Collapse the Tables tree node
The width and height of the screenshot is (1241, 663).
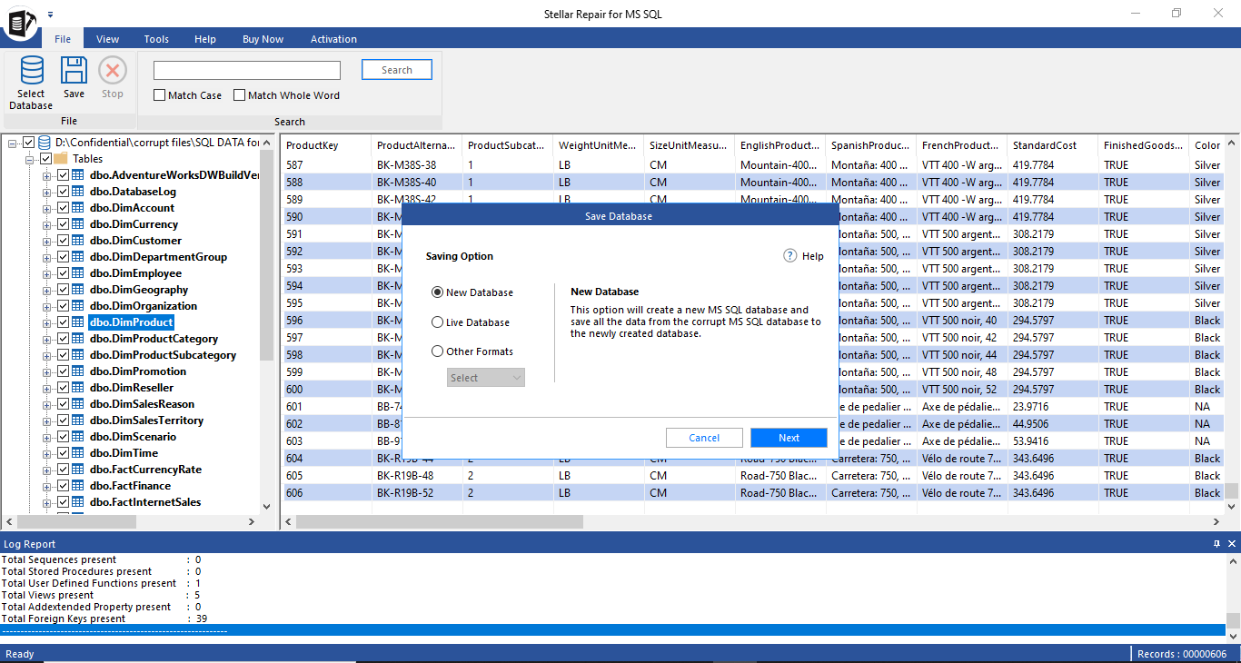click(29, 159)
